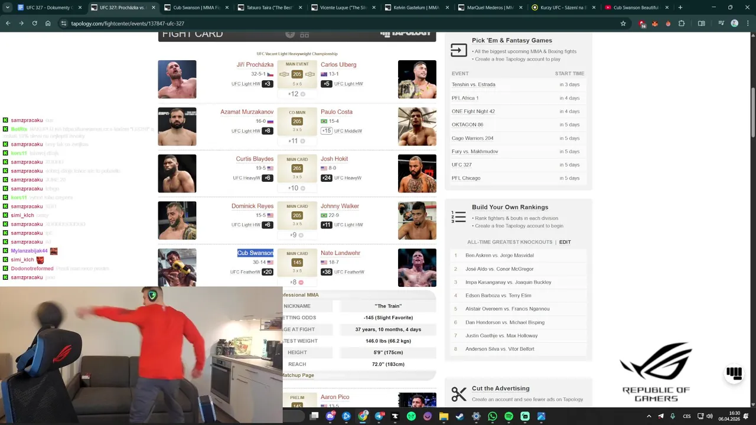756x425 pixels.
Task: Open 'Tenshin vs. Estrada' event
Action: [x=474, y=84]
